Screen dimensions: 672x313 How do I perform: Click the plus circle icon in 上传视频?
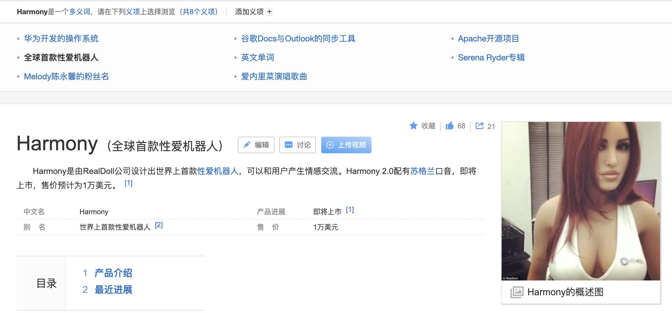pos(330,145)
